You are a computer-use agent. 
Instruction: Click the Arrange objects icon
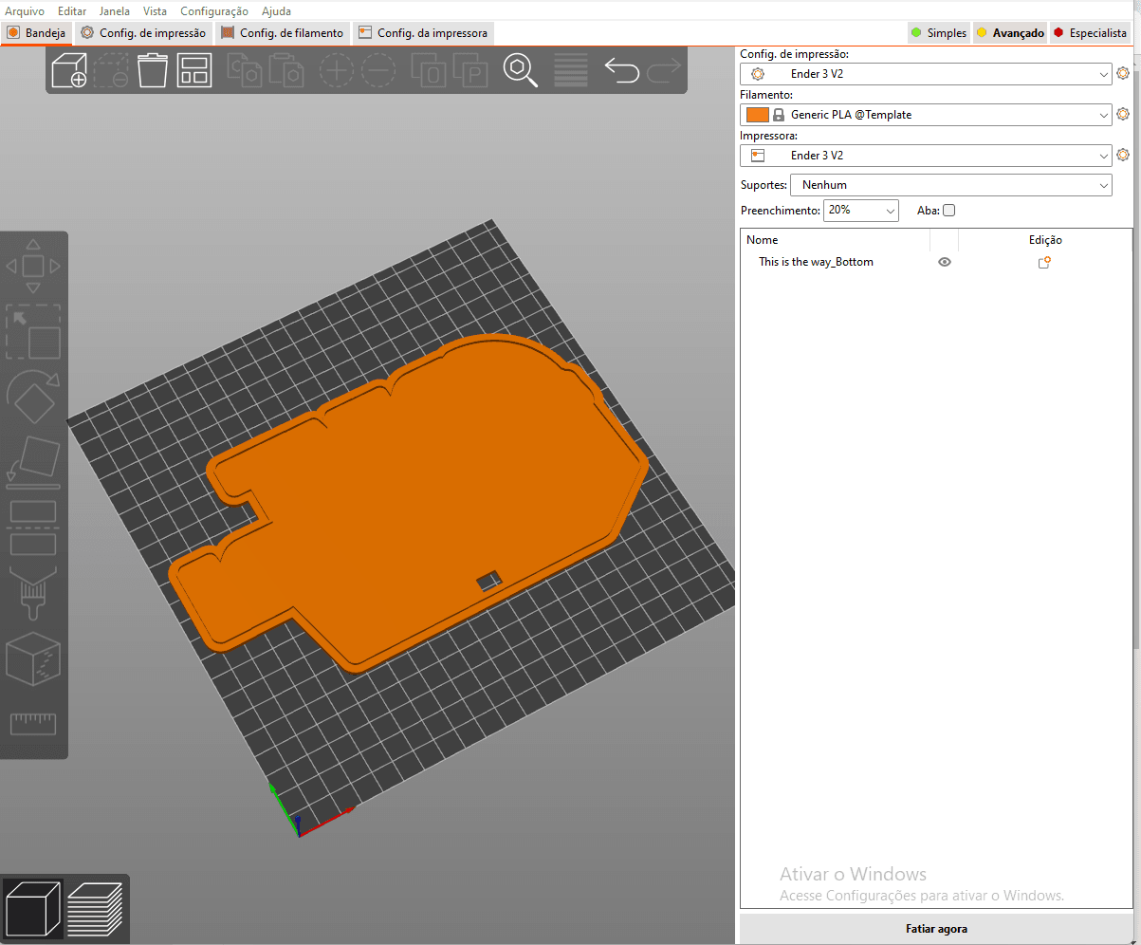[194, 71]
